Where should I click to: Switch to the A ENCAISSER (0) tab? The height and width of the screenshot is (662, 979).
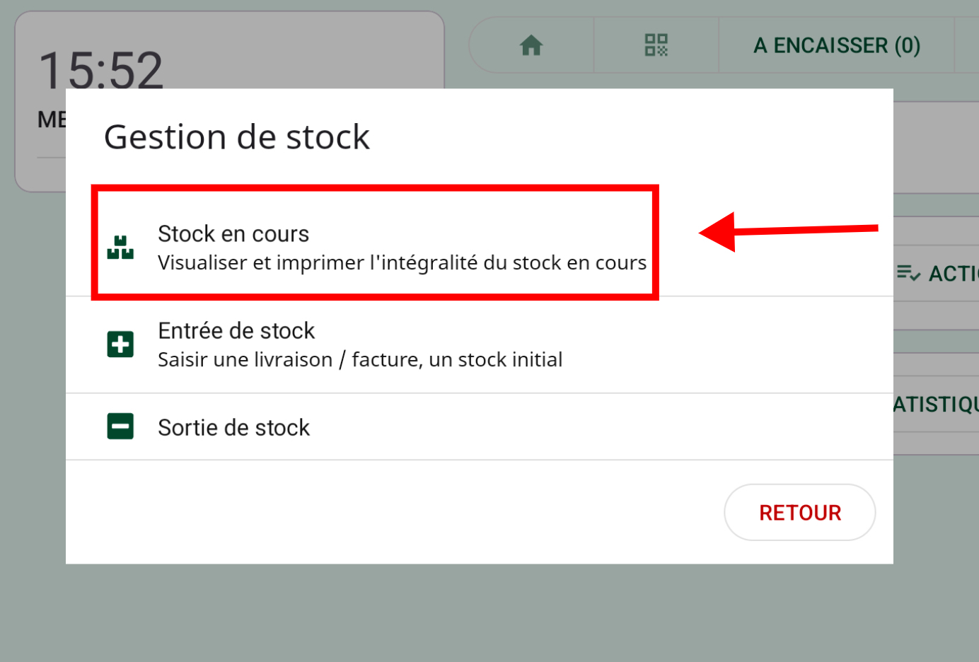coord(836,46)
